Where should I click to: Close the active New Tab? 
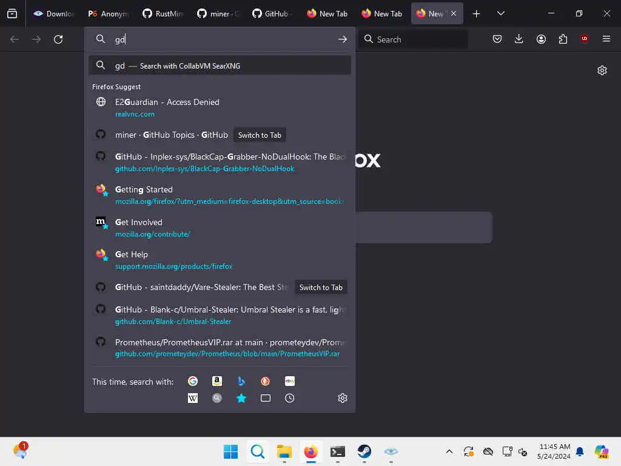(454, 13)
